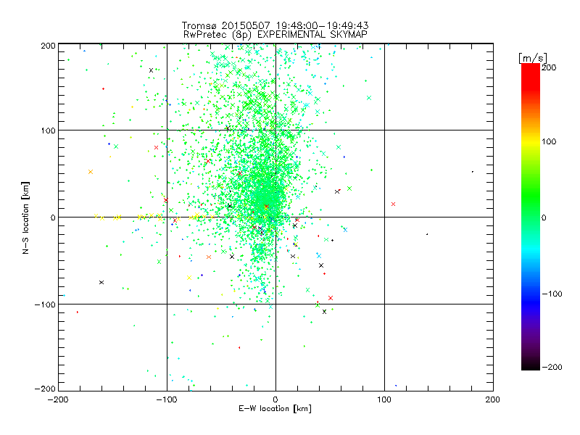The image size is (580, 435).
Task: Click the colorbar '-100' tick label
Action: (552, 294)
